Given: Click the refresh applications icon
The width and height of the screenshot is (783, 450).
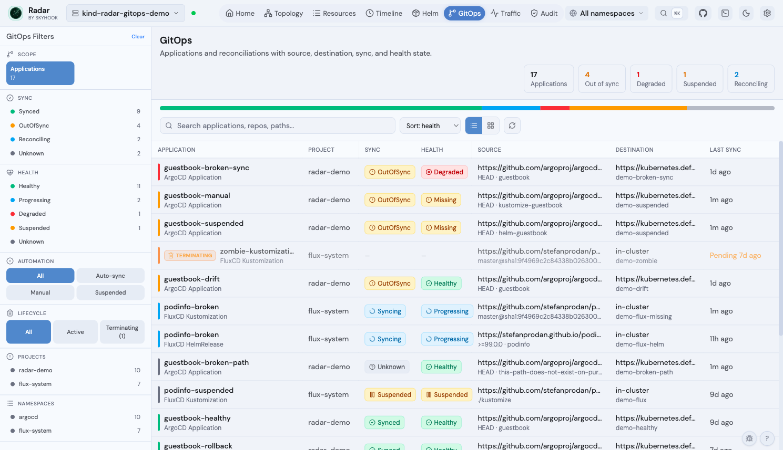Looking at the screenshot, I should point(512,125).
